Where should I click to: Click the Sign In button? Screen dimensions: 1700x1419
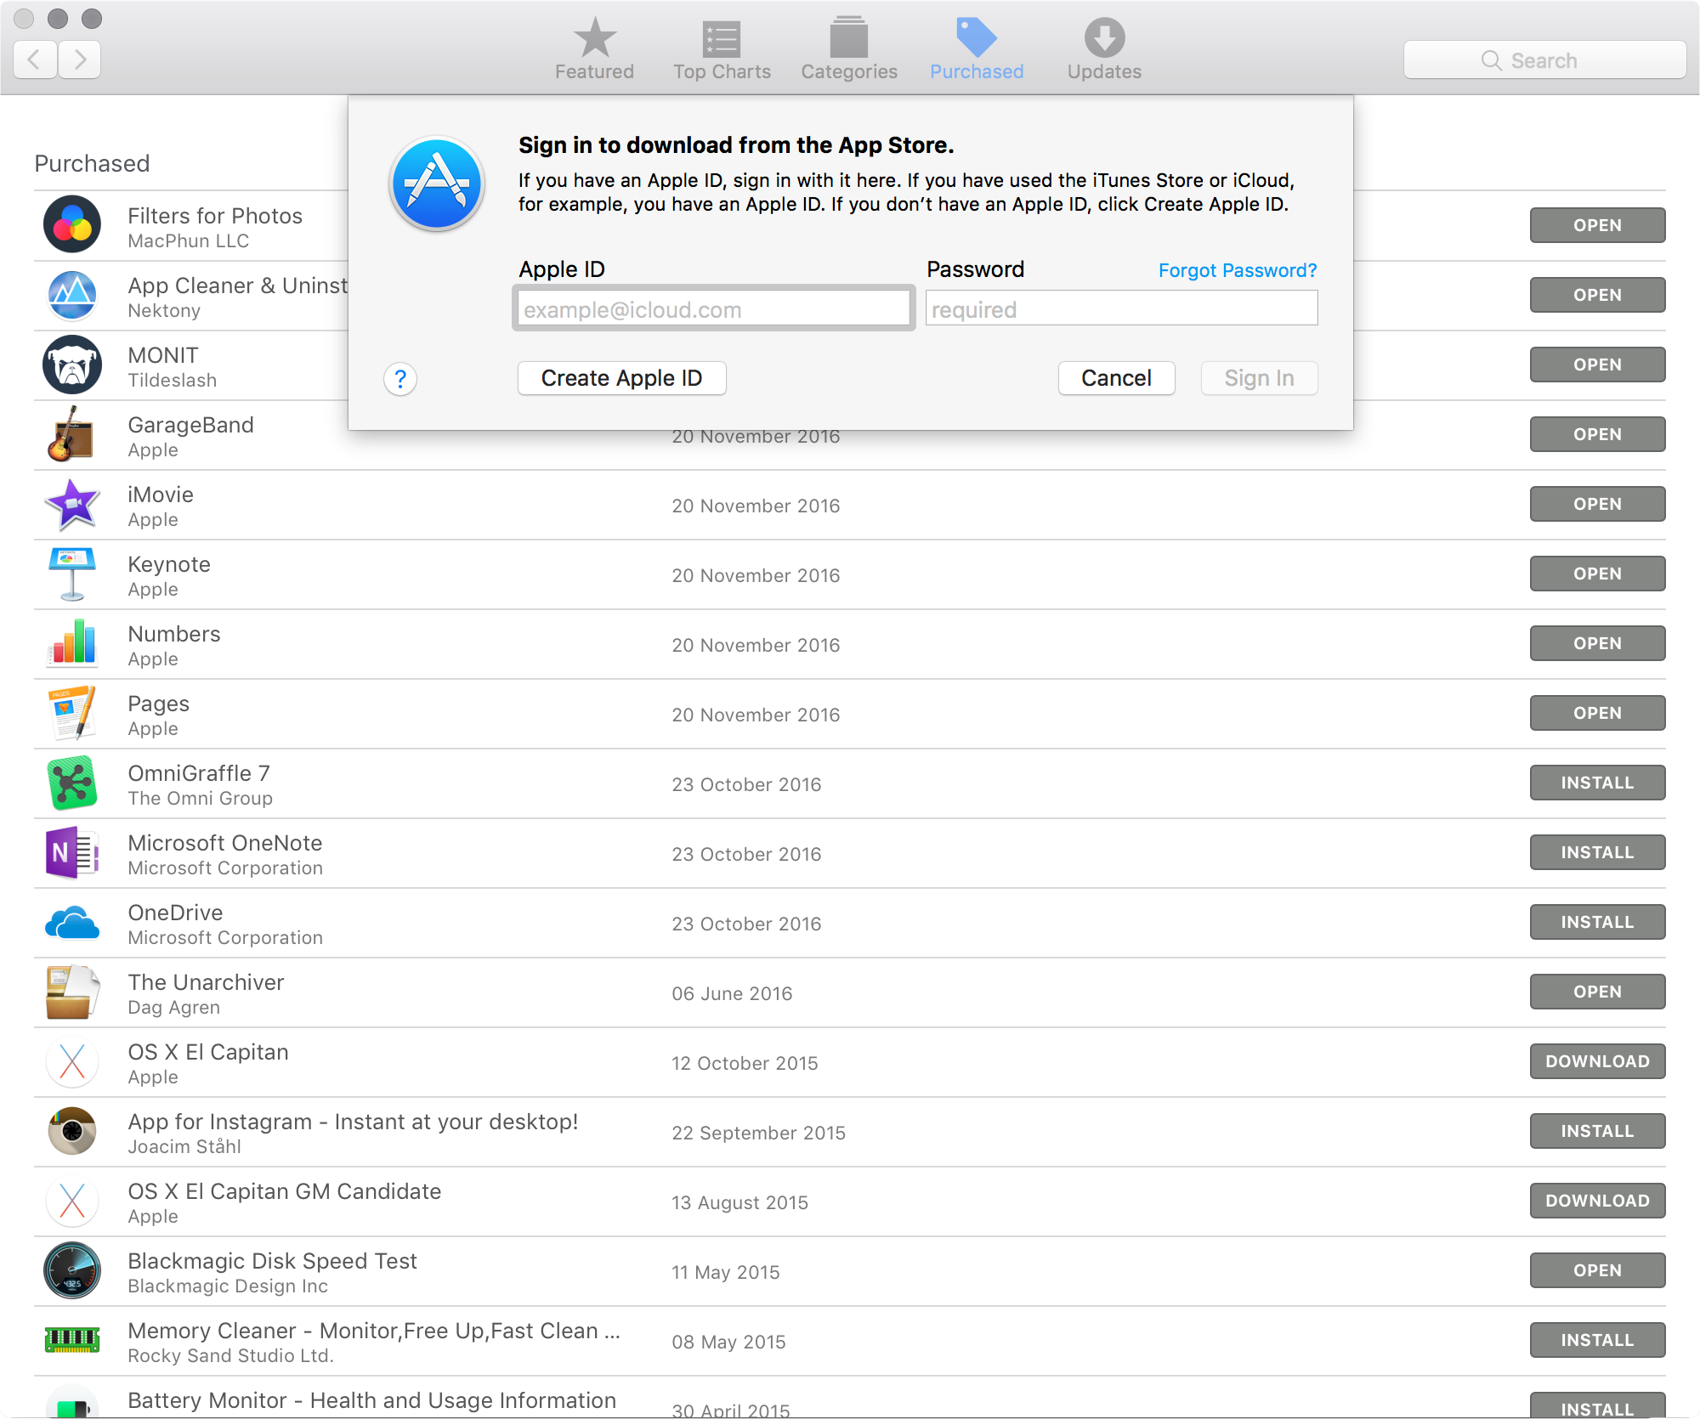[x=1259, y=378]
